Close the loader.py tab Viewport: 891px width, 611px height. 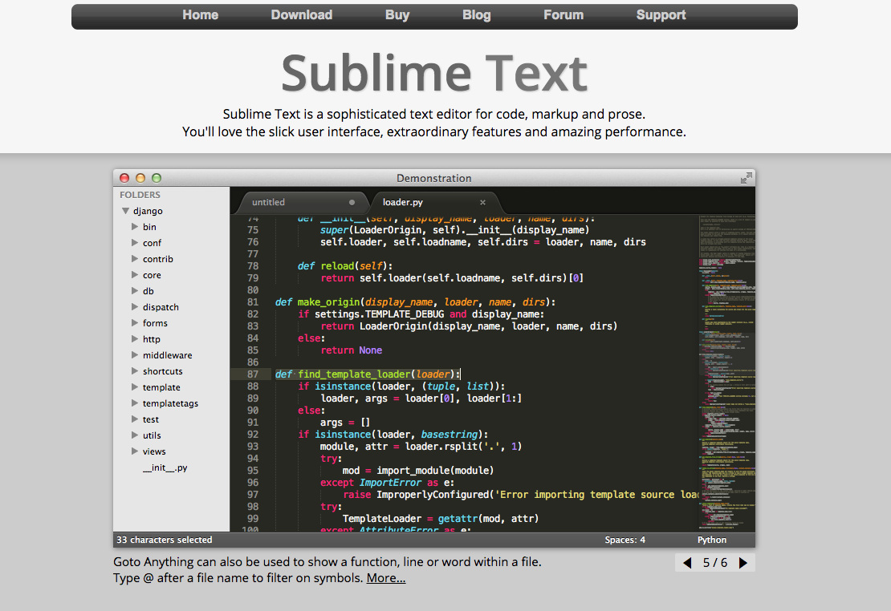pyautogui.click(x=482, y=203)
